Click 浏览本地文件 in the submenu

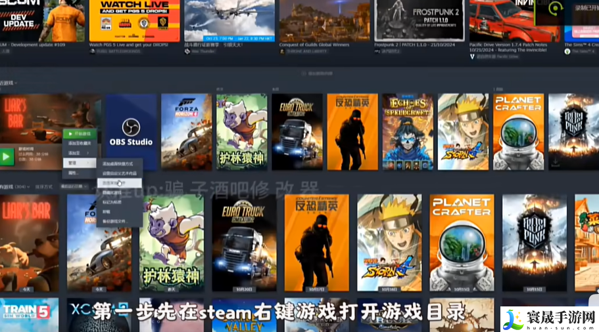coord(119,183)
